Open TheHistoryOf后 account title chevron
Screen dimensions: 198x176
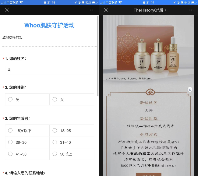(x=165, y=10)
